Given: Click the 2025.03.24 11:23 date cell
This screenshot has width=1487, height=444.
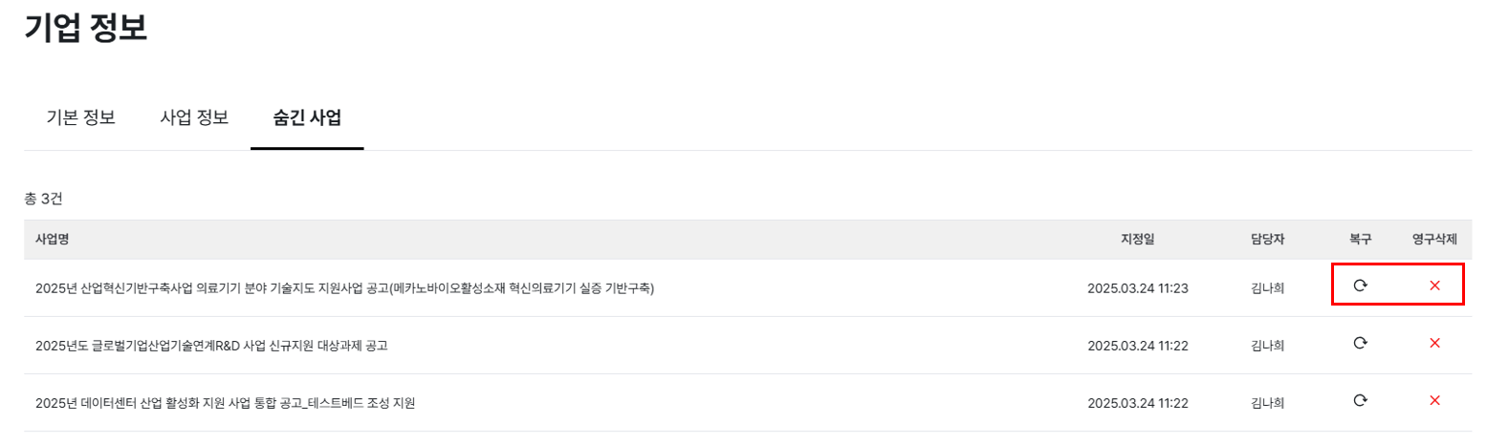Looking at the screenshot, I should tap(1138, 288).
